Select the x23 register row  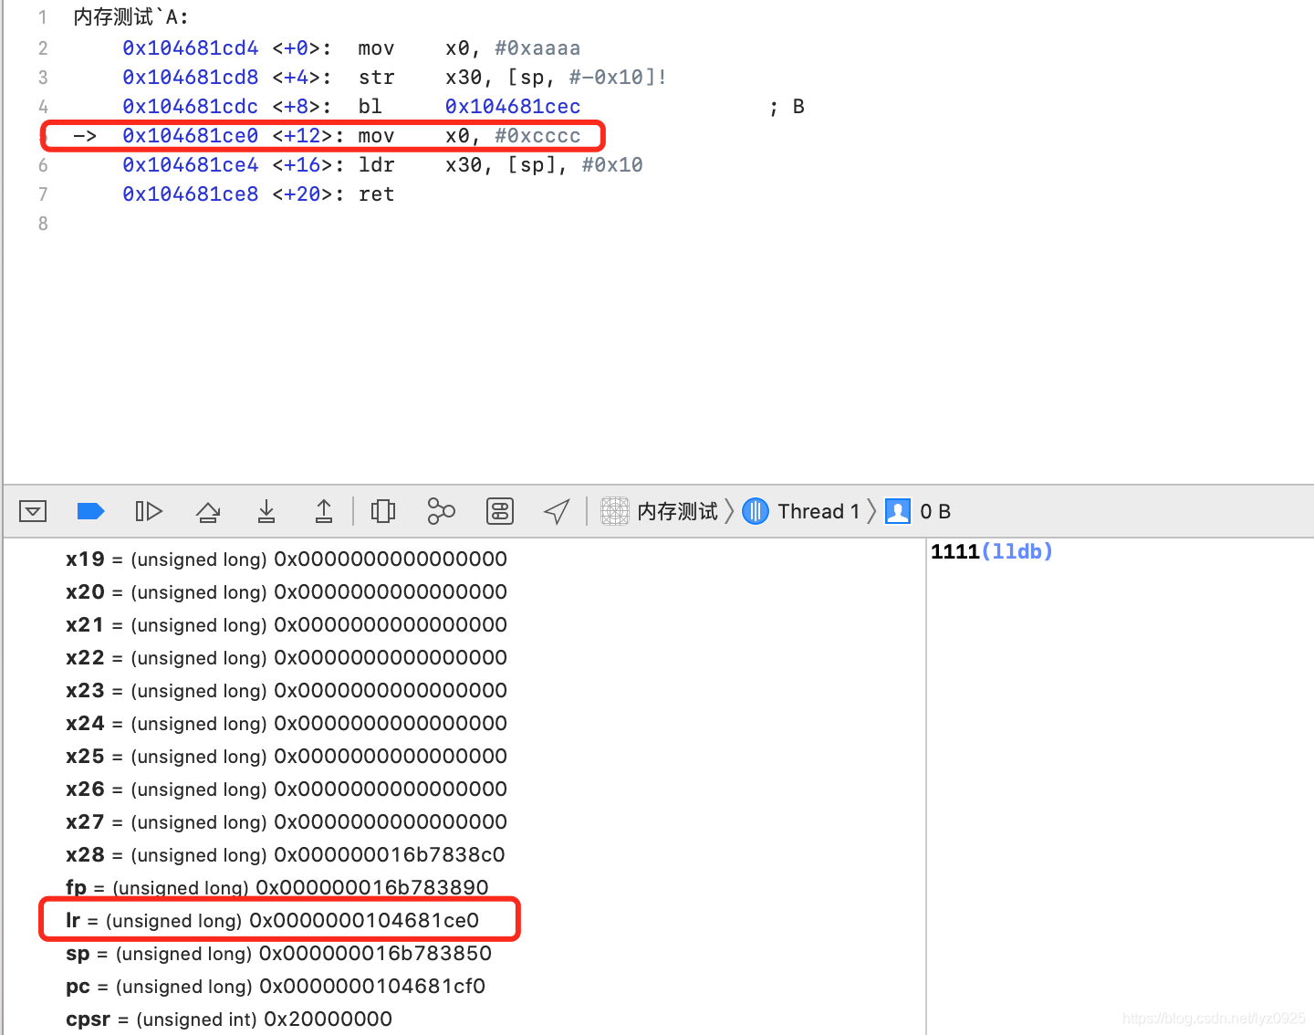[x=287, y=691]
